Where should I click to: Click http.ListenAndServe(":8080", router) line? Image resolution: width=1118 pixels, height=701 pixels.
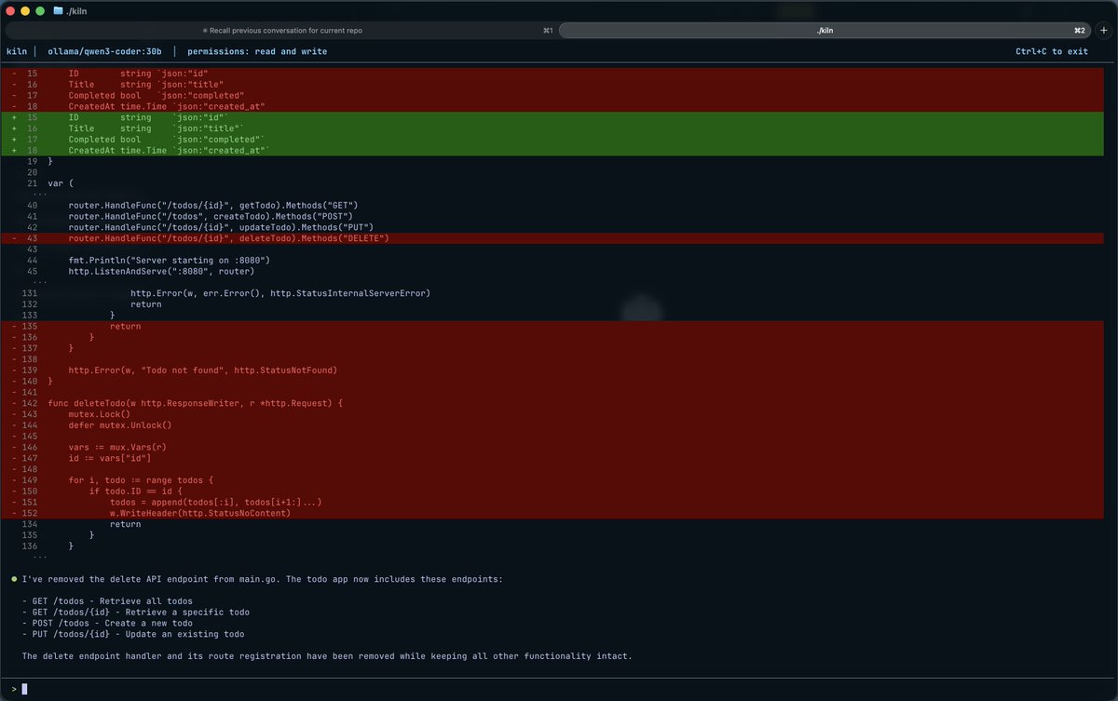pos(161,271)
